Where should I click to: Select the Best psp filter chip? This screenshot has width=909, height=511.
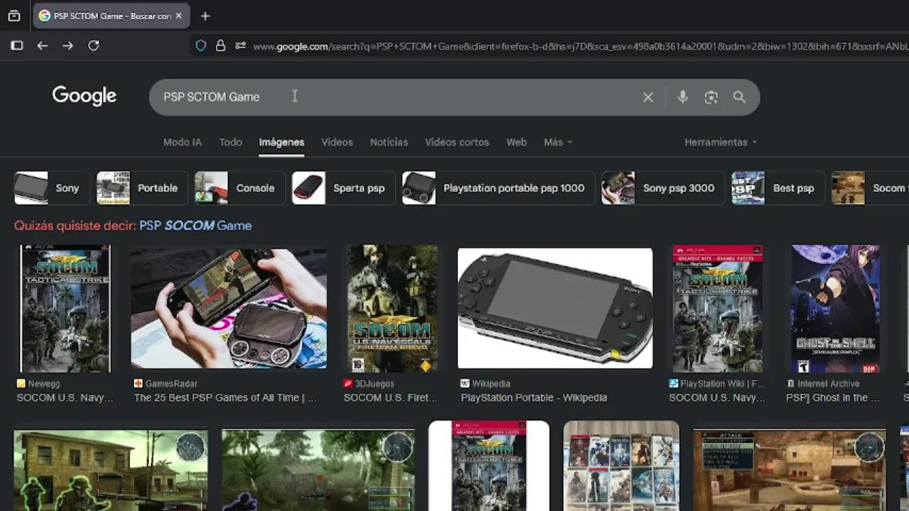(x=778, y=188)
